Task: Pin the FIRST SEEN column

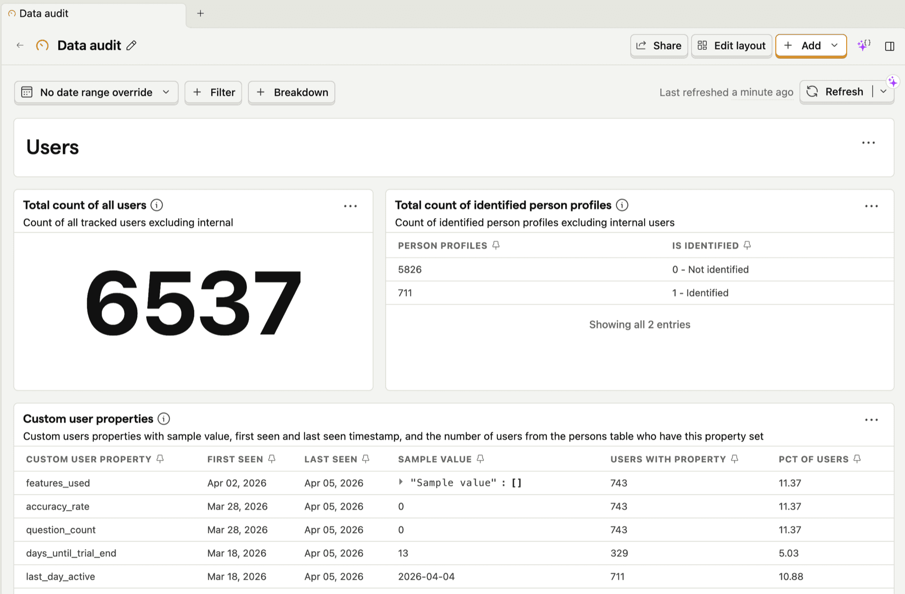Action: click(x=271, y=459)
